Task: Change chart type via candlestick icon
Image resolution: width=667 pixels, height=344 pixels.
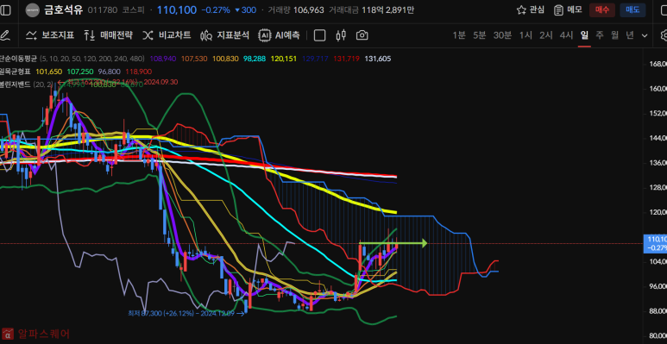Action: click(x=341, y=35)
